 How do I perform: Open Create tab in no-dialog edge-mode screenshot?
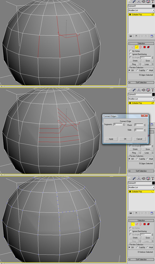tap(129, 2)
